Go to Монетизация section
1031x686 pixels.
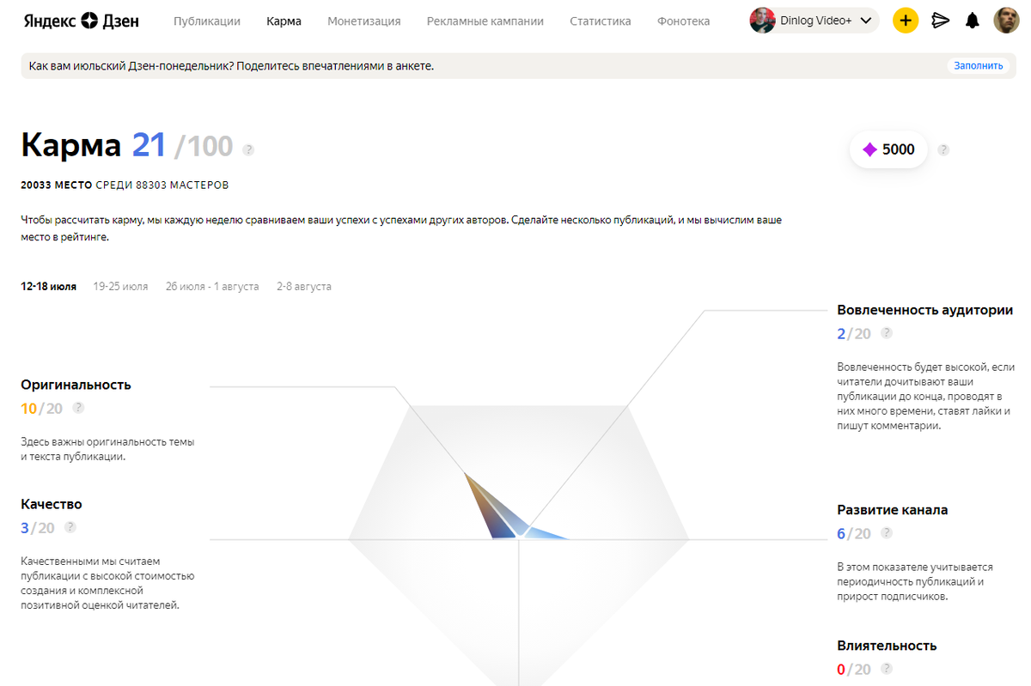(x=364, y=21)
